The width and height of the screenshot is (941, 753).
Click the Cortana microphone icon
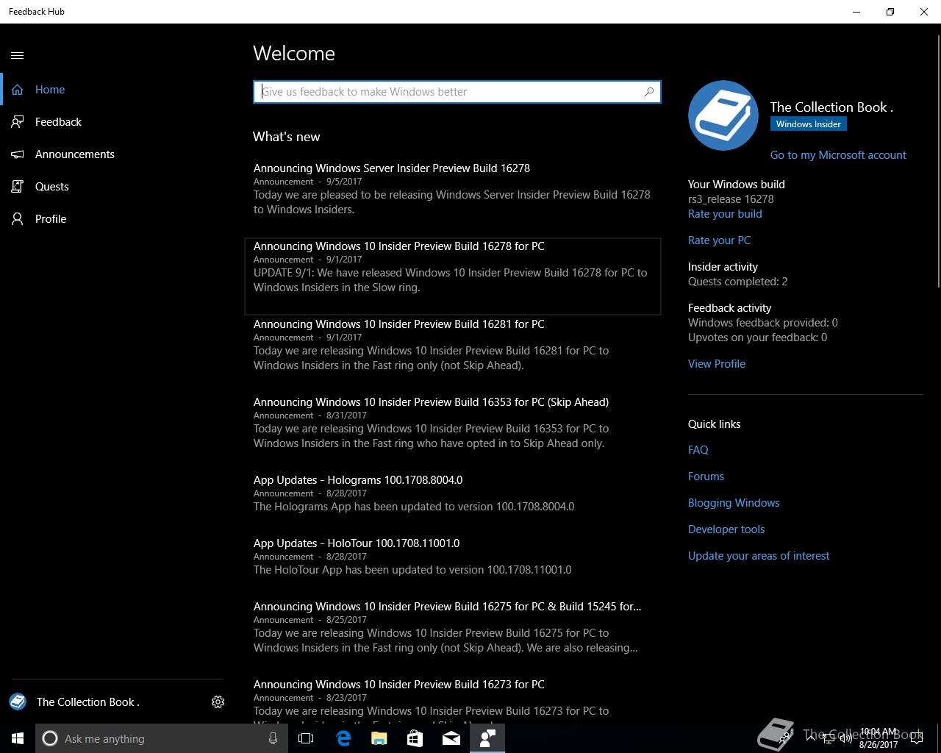[273, 739]
